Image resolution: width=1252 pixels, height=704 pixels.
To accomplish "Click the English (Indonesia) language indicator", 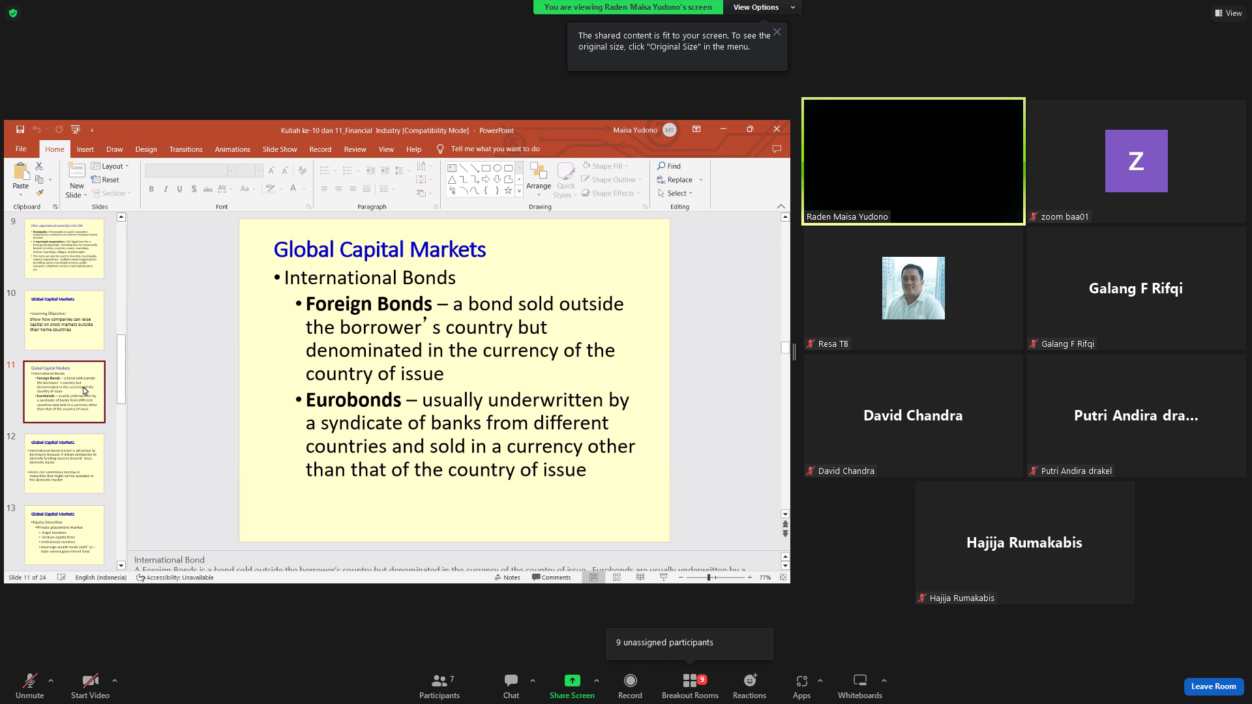I will [100, 578].
